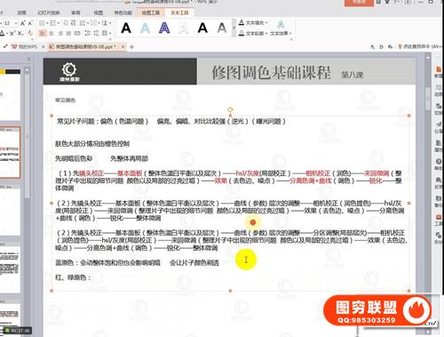Click the 常见偏色 heading text
444x337 pixels.
point(65,100)
